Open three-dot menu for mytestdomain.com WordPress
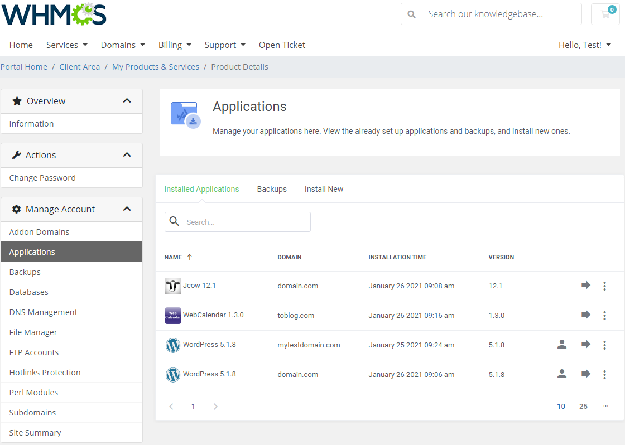This screenshot has height=445, width=625. pyautogui.click(x=605, y=345)
